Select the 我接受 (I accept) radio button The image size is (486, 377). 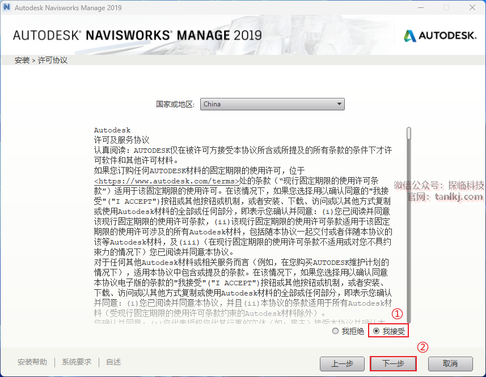377,331
